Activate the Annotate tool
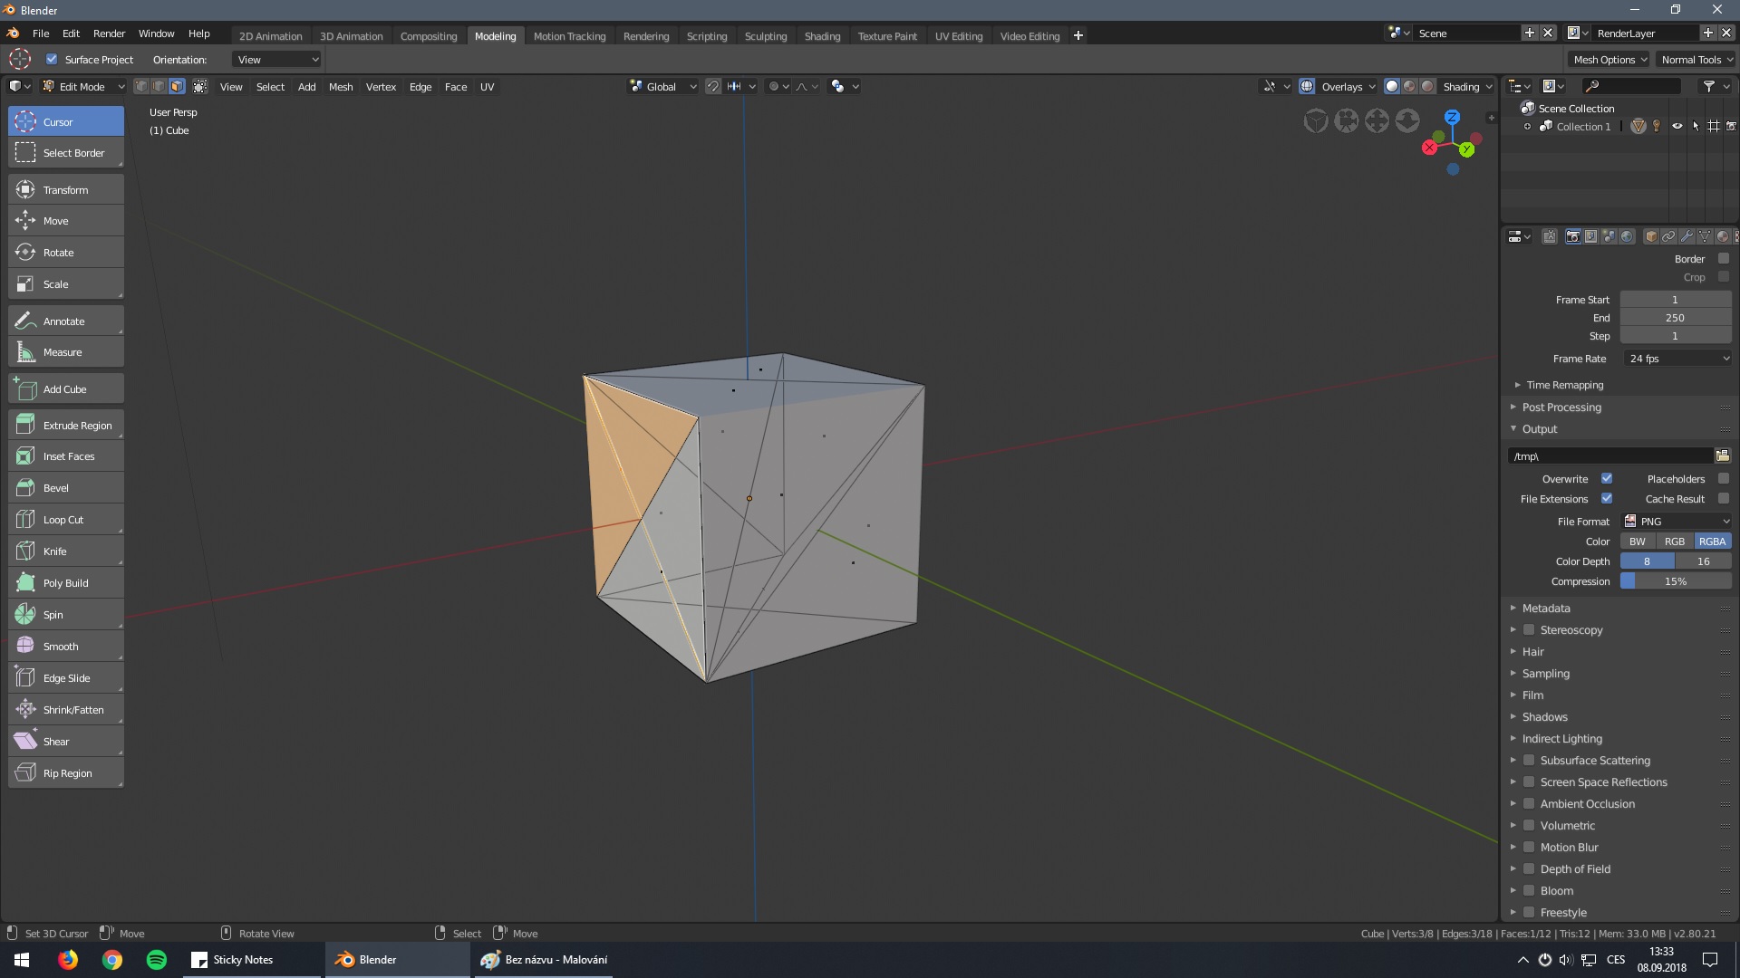The height and width of the screenshot is (978, 1740). click(x=66, y=321)
